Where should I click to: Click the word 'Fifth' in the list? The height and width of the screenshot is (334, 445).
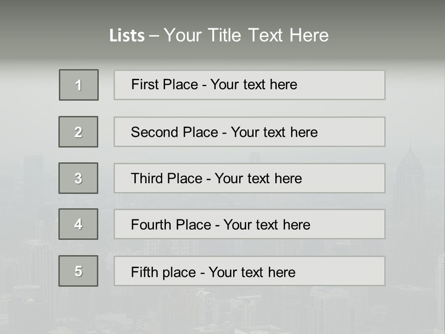pyautogui.click(x=144, y=272)
